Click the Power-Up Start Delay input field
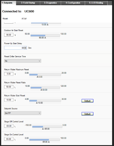 (x=15, y=48)
